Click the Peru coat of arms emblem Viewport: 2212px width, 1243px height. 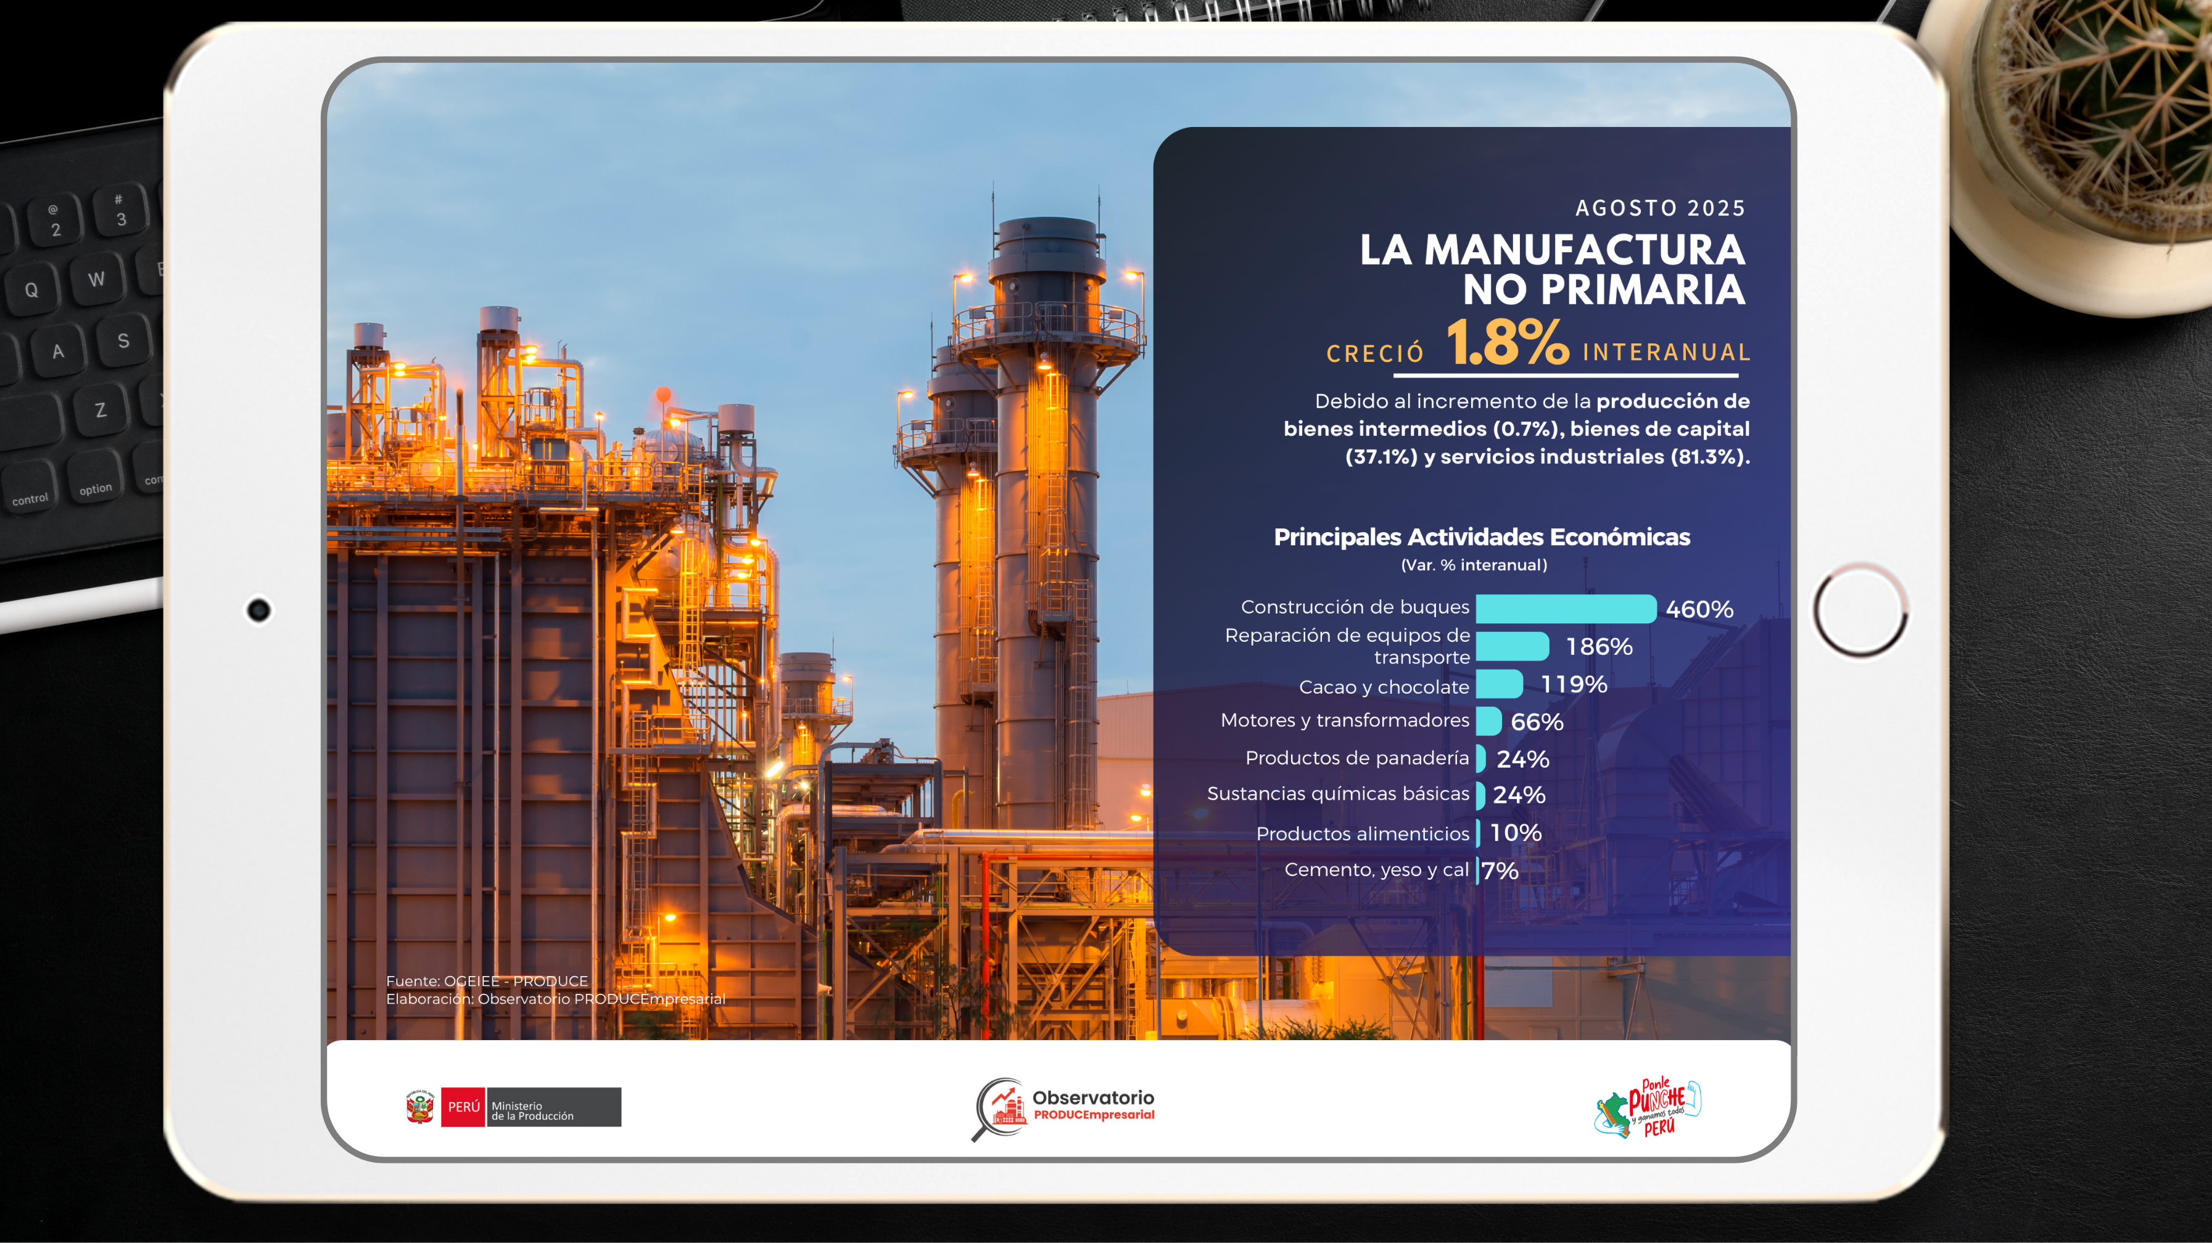click(420, 1107)
